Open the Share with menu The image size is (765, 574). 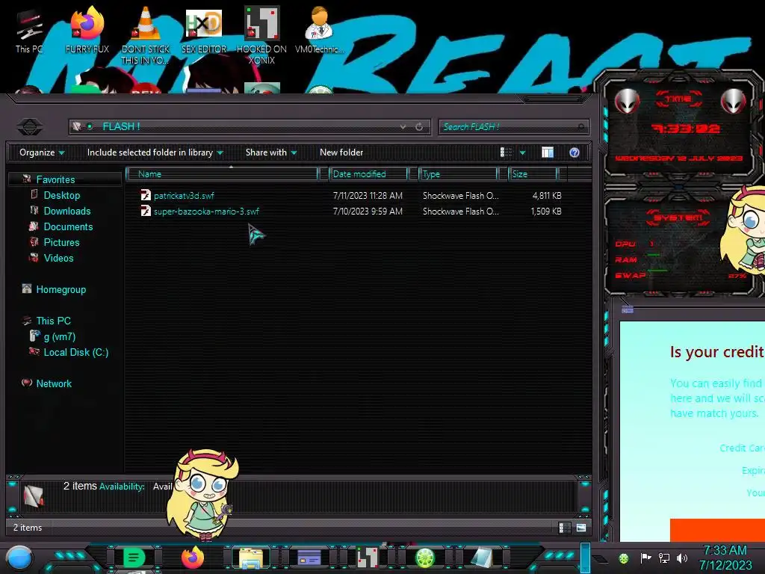271,152
